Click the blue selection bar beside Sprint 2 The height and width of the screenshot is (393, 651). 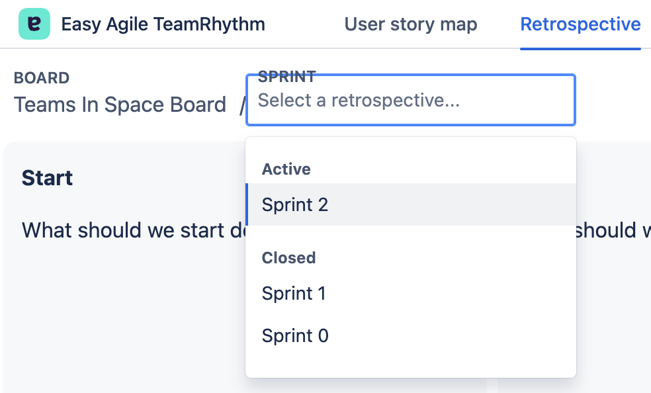[x=247, y=204]
